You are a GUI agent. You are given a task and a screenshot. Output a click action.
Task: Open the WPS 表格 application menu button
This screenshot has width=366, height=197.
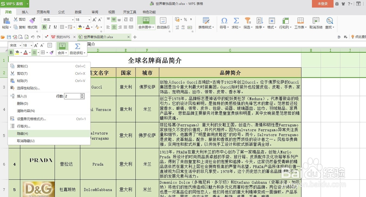pyautogui.click(x=15, y=4)
